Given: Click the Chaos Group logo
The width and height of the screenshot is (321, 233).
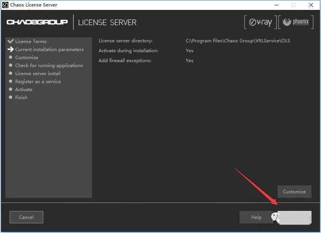Looking at the screenshot, I should [37, 22].
